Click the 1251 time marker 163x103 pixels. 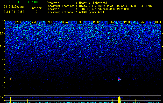[18, 22]
